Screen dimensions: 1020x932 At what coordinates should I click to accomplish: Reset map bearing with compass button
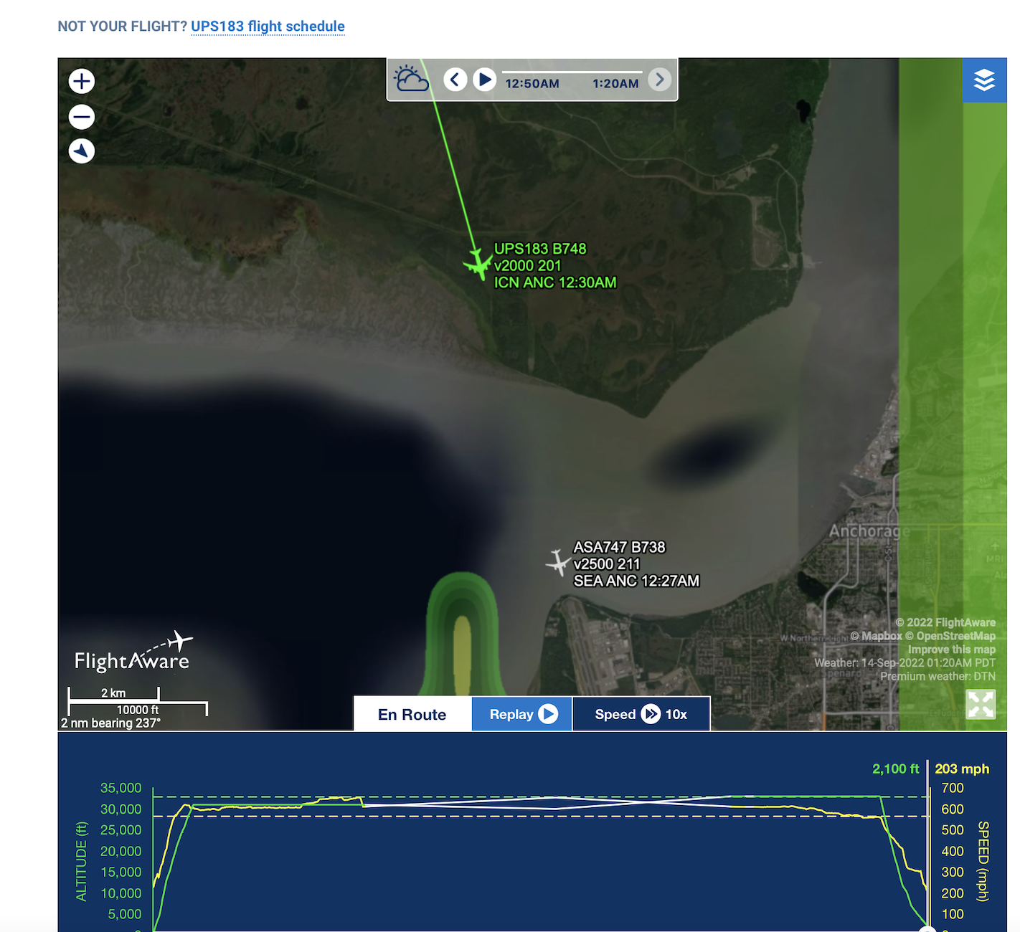[82, 151]
